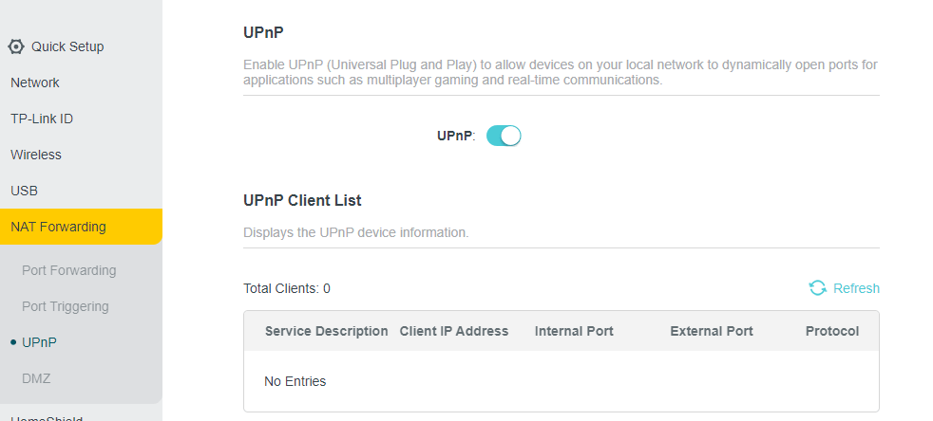Open HomeShield at the sidebar bottom
The height and width of the screenshot is (421, 933).
click(x=48, y=416)
